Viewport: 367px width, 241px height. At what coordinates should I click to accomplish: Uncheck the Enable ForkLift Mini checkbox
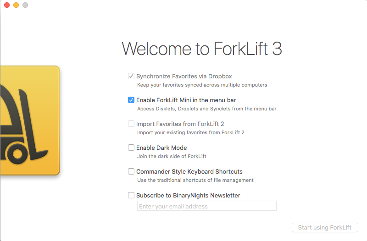131,100
